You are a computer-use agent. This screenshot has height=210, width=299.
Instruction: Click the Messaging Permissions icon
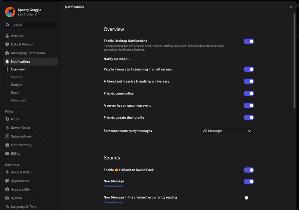(7, 53)
